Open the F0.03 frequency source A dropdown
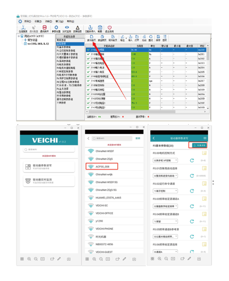This screenshot has width=229, height=281. (x=165, y=206)
